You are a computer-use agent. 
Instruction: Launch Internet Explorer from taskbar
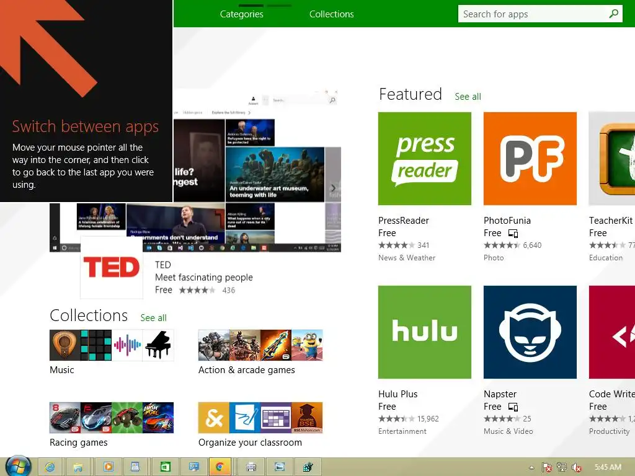click(50, 467)
